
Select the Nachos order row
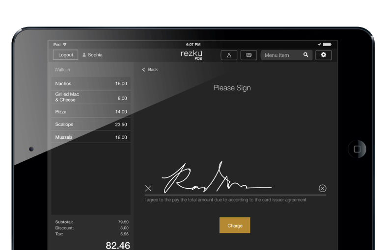click(x=91, y=83)
